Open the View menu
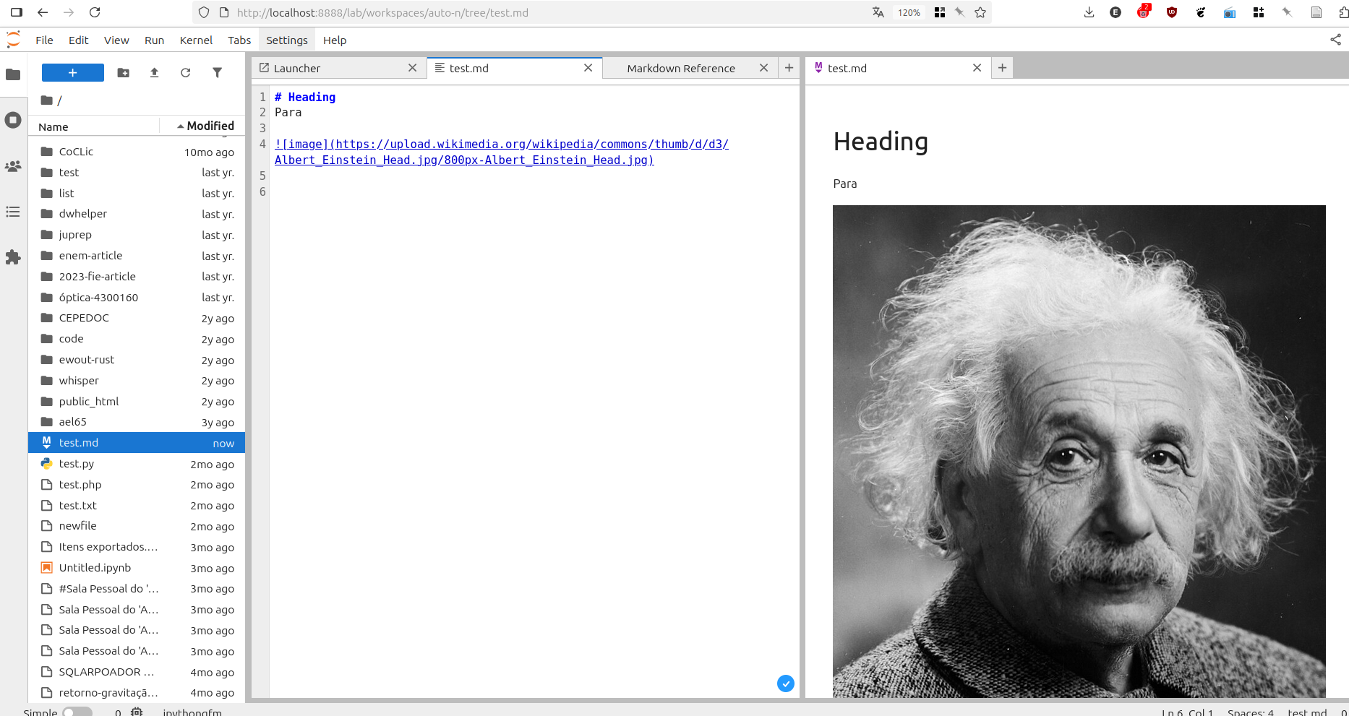Image resolution: width=1349 pixels, height=716 pixels. (x=116, y=40)
